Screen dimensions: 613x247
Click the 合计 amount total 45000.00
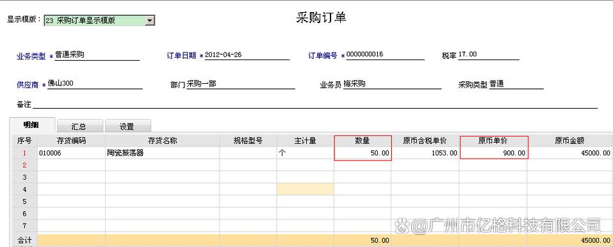(569, 241)
